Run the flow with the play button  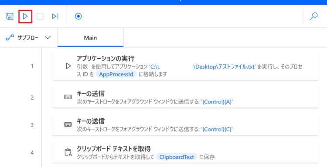coord(25,16)
